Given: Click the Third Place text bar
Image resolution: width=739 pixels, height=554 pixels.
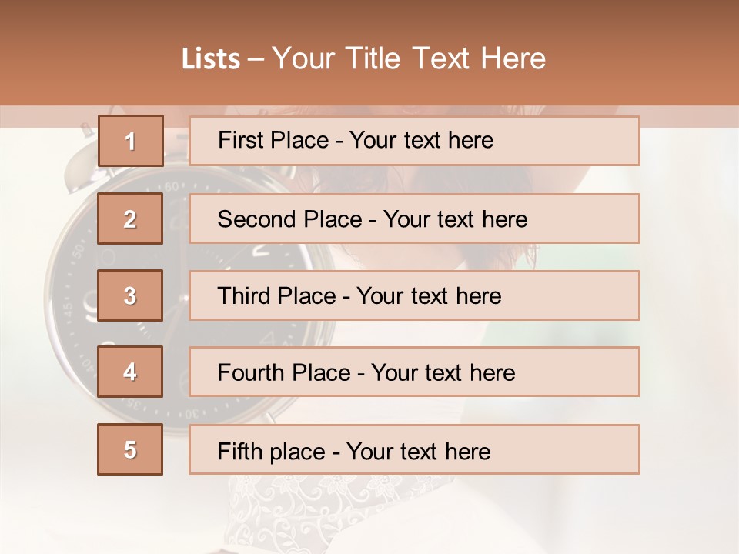Looking at the screenshot, I should [414, 295].
